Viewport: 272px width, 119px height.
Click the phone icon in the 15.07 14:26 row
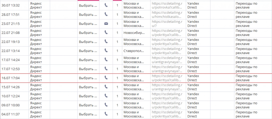106,87
